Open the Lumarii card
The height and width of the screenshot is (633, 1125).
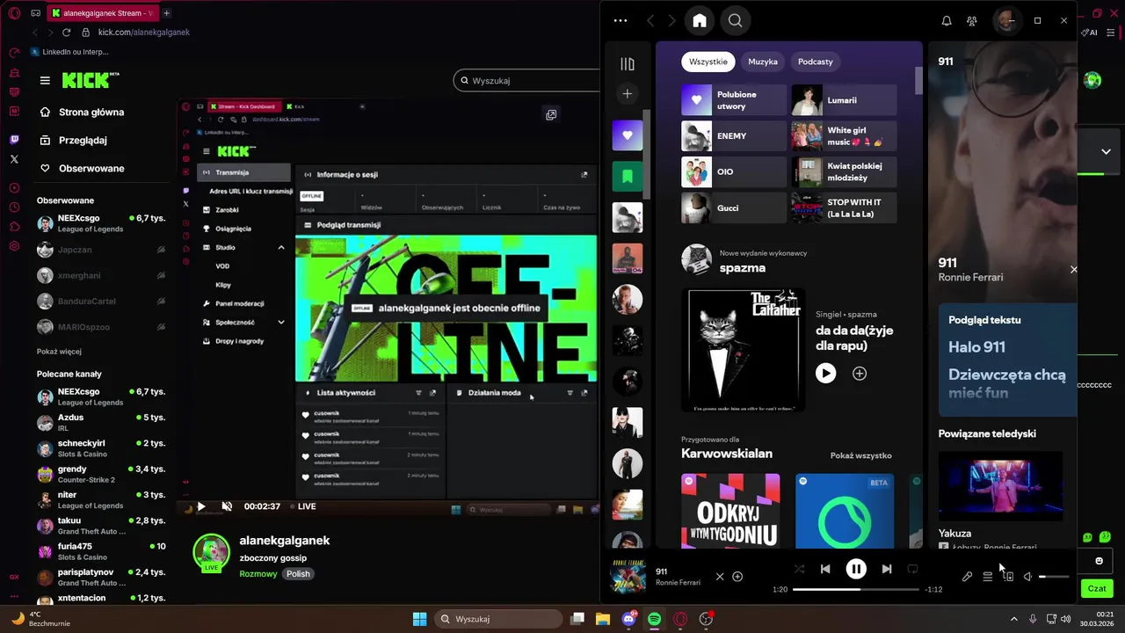tap(845, 100)
